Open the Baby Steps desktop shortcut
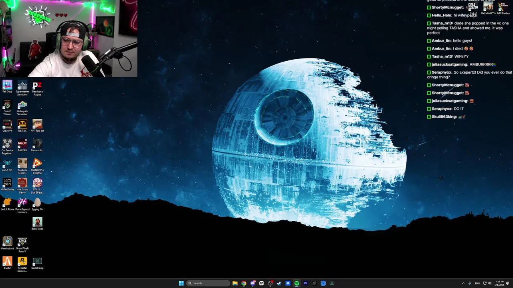Image resolution: width=513 pixels, height=288 pixels. click(37, 224)
